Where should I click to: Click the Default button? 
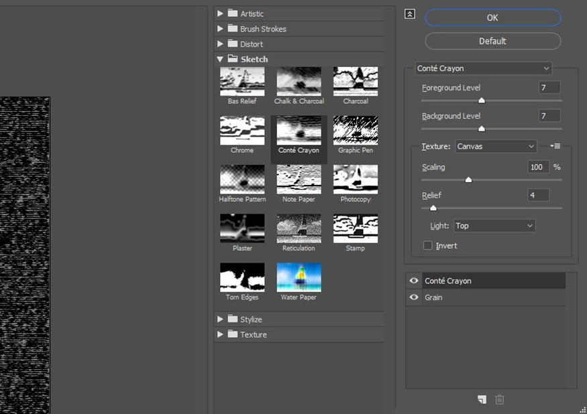coord(492,41)
